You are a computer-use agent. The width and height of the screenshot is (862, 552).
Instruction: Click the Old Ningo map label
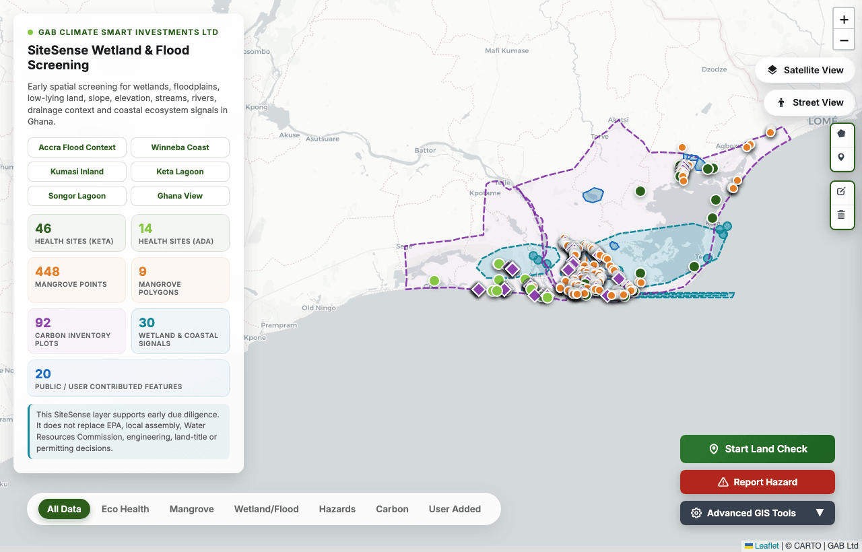coord(319,308)
